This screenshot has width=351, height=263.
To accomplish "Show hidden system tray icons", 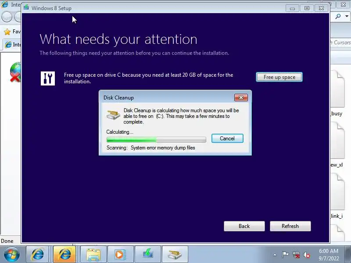I will tap(275, 255).
